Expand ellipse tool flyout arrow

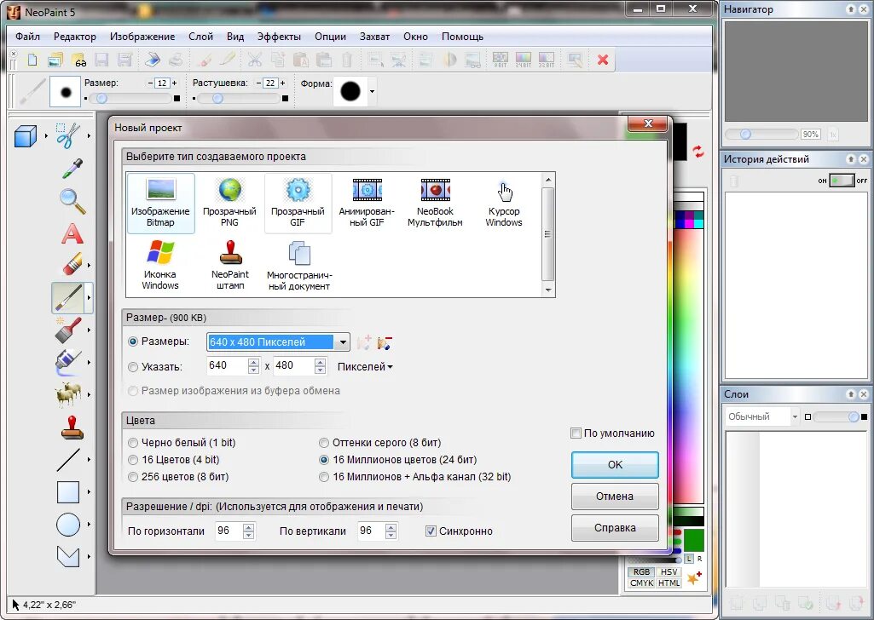89,525
